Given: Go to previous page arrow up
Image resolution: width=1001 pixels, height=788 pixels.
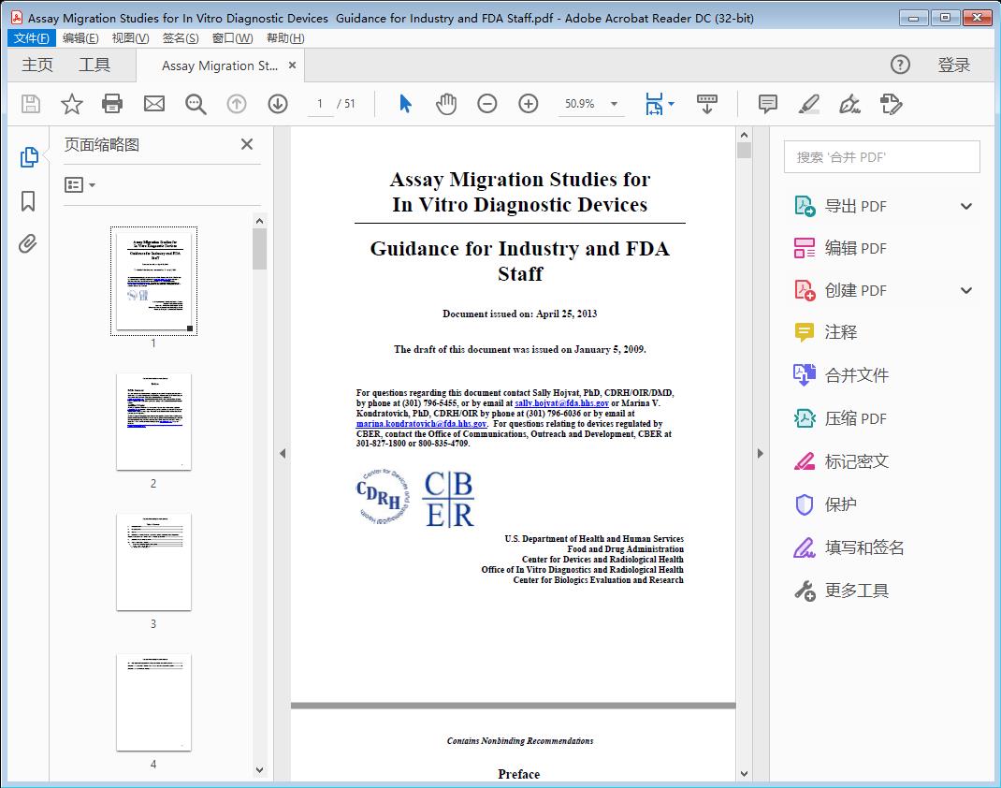Looking at the screenshot, I should (237, 104).
